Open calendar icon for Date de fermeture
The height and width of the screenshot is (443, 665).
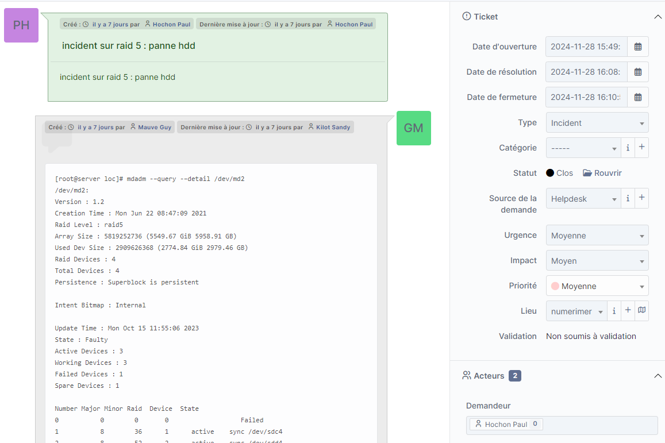coord(637,98)
